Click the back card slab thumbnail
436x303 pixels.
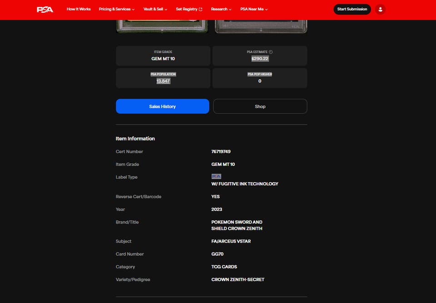click(x=261, y=26)
